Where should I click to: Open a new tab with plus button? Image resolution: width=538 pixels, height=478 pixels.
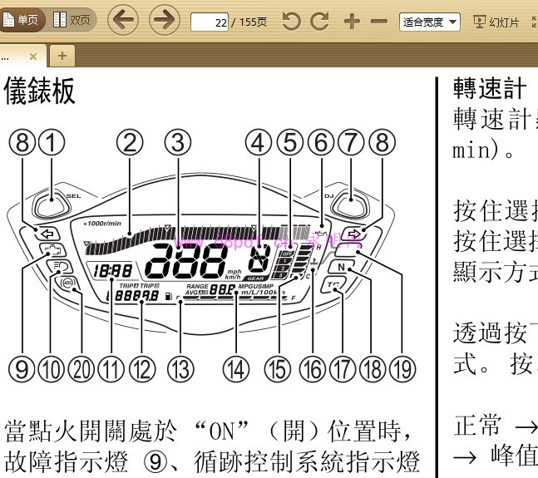click(61, 56)
